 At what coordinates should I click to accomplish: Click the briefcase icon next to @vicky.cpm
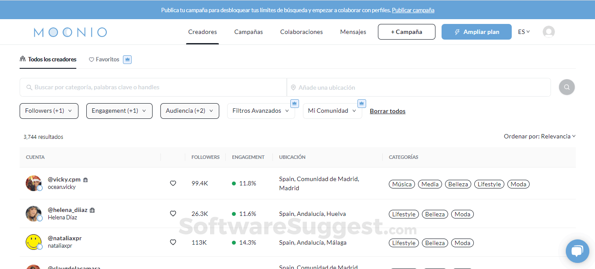pyautogui.click(x=85, y=179)
